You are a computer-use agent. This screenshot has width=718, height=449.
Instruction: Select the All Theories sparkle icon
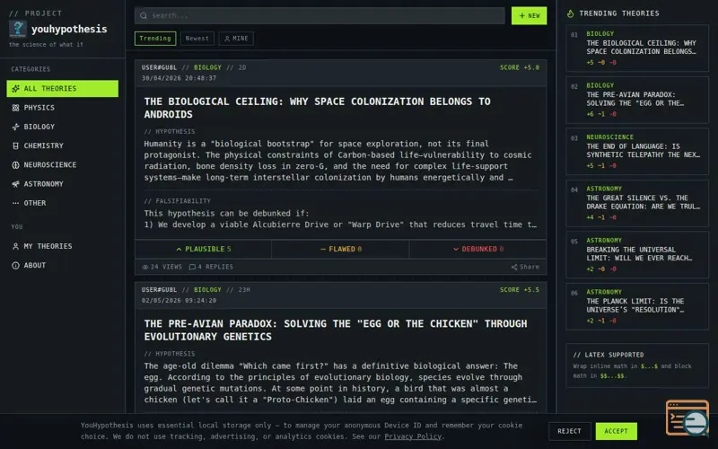point(15,88)
